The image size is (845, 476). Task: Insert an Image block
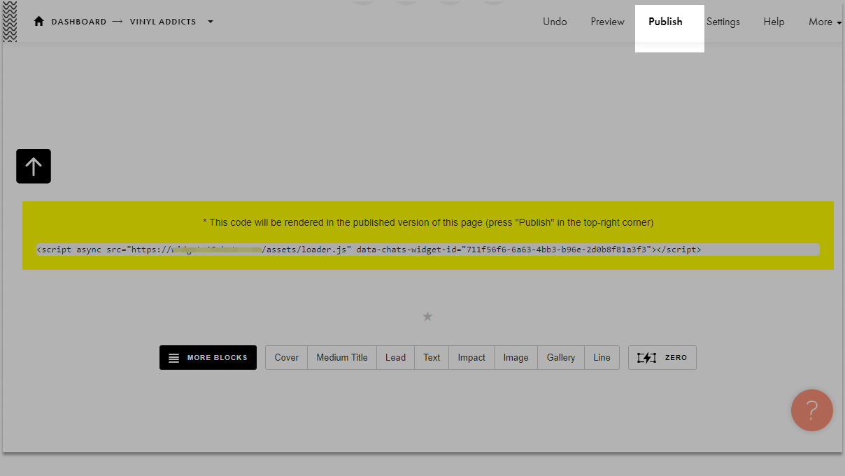point(516,358)
